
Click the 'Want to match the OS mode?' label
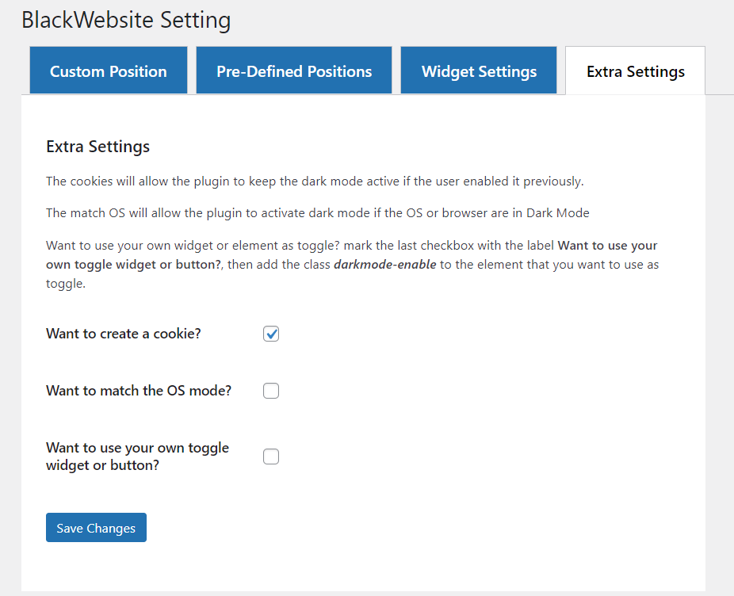point(139,391)
